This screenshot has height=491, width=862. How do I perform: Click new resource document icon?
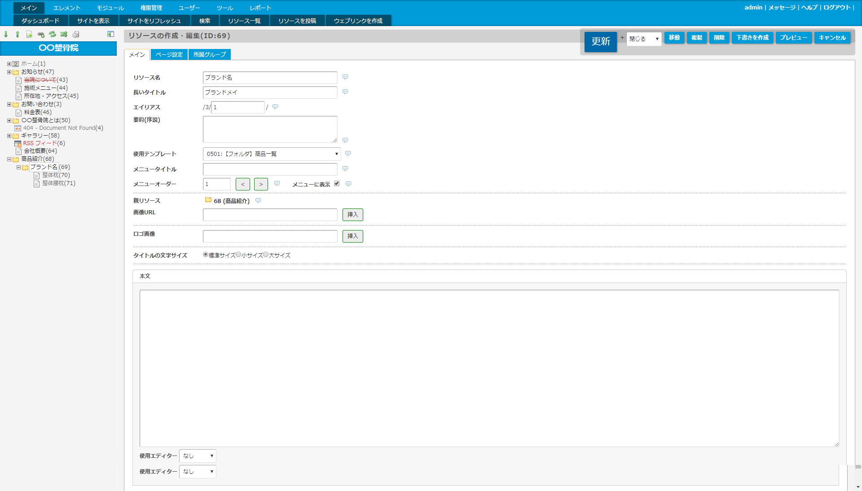pos(29,35)
